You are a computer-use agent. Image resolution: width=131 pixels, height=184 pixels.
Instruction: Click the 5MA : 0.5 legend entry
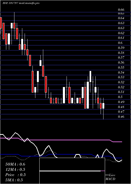[x=14, y=180]
